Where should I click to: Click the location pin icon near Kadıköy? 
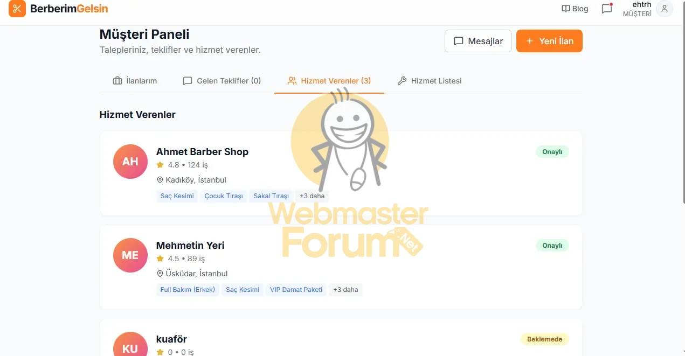[160, 180]
